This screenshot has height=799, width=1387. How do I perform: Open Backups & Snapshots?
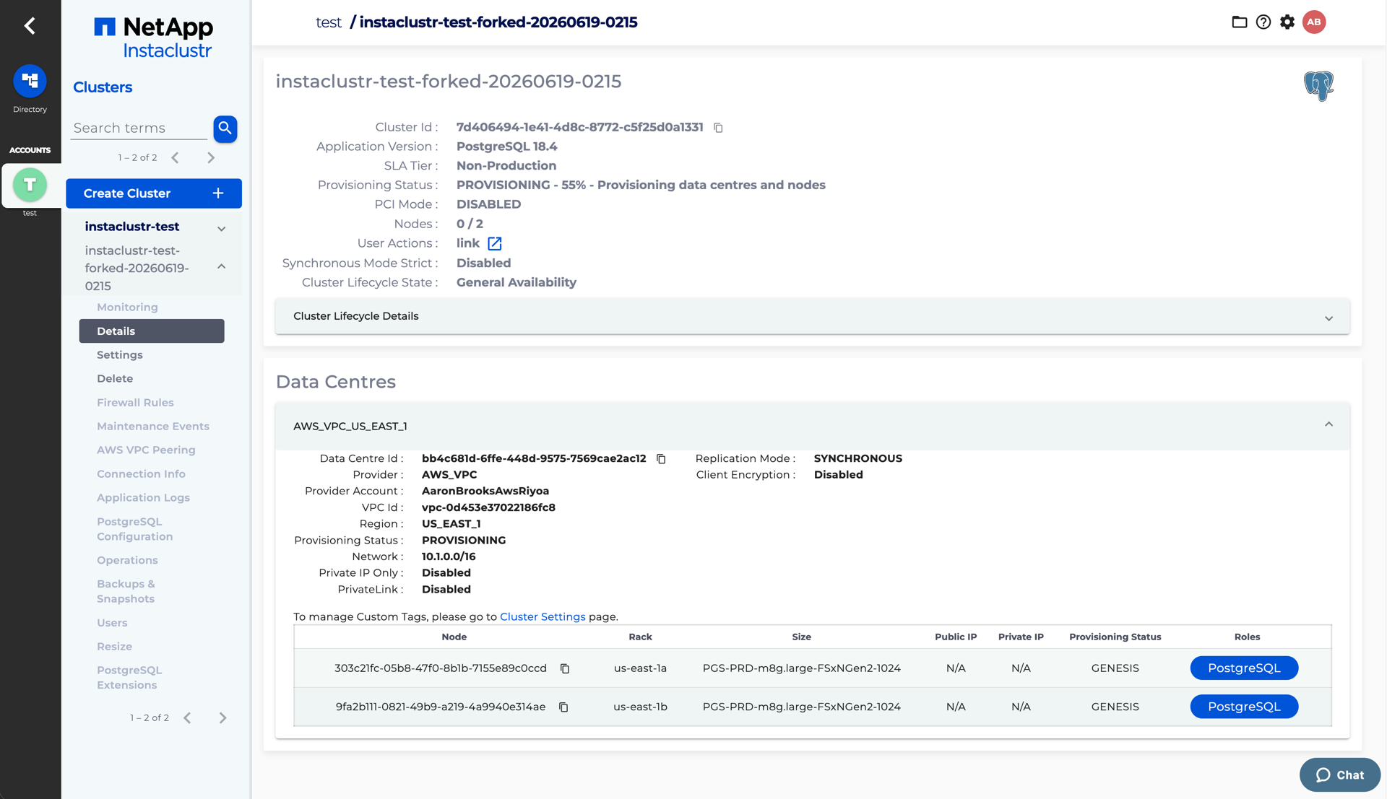pyautogui.click(x=126, y=592)
